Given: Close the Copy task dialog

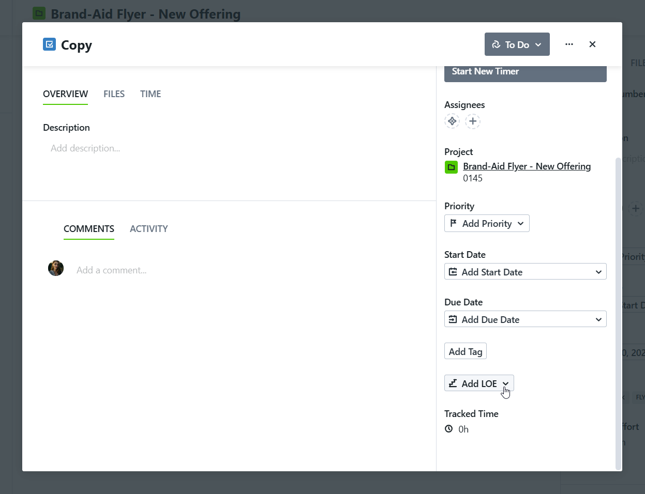Looking at the screenshot, I should 592,44.
